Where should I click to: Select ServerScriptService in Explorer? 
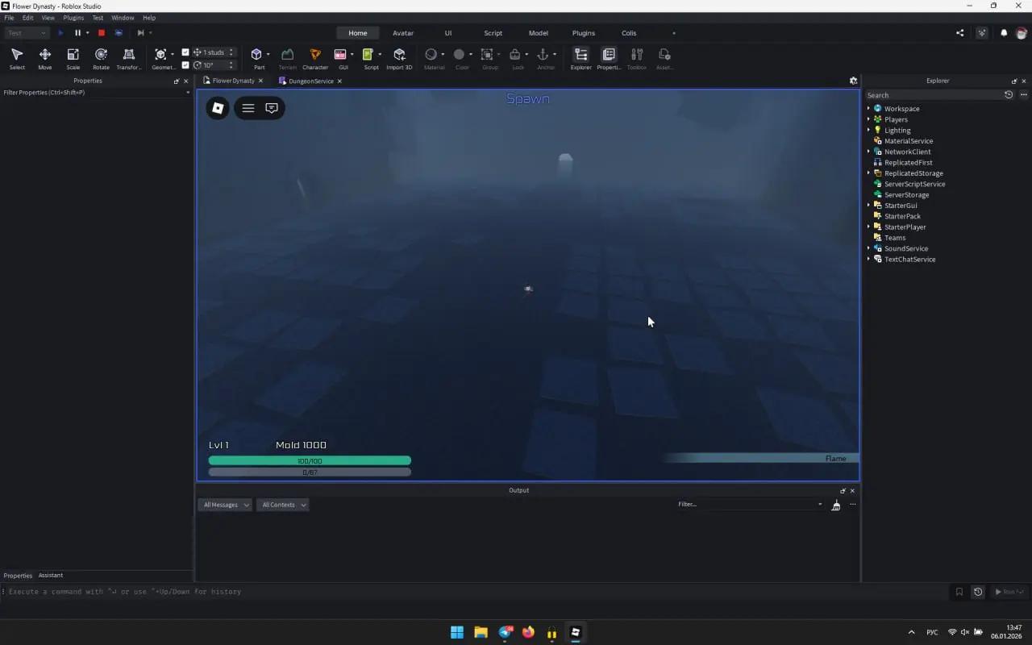(x=914, y=184)
